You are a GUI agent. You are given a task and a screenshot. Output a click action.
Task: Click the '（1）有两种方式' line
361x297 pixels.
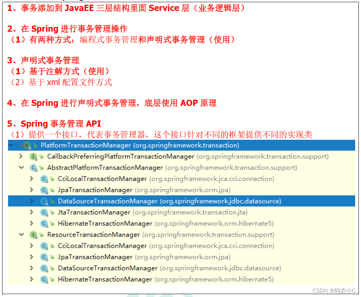(122, 40)
